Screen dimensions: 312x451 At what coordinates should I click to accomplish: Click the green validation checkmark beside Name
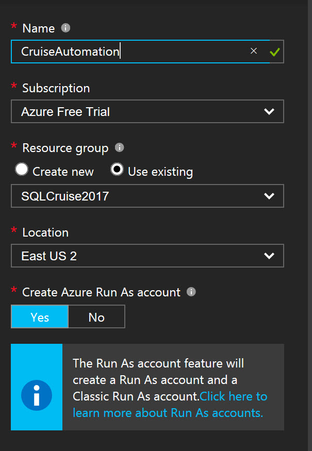(275, 51)
